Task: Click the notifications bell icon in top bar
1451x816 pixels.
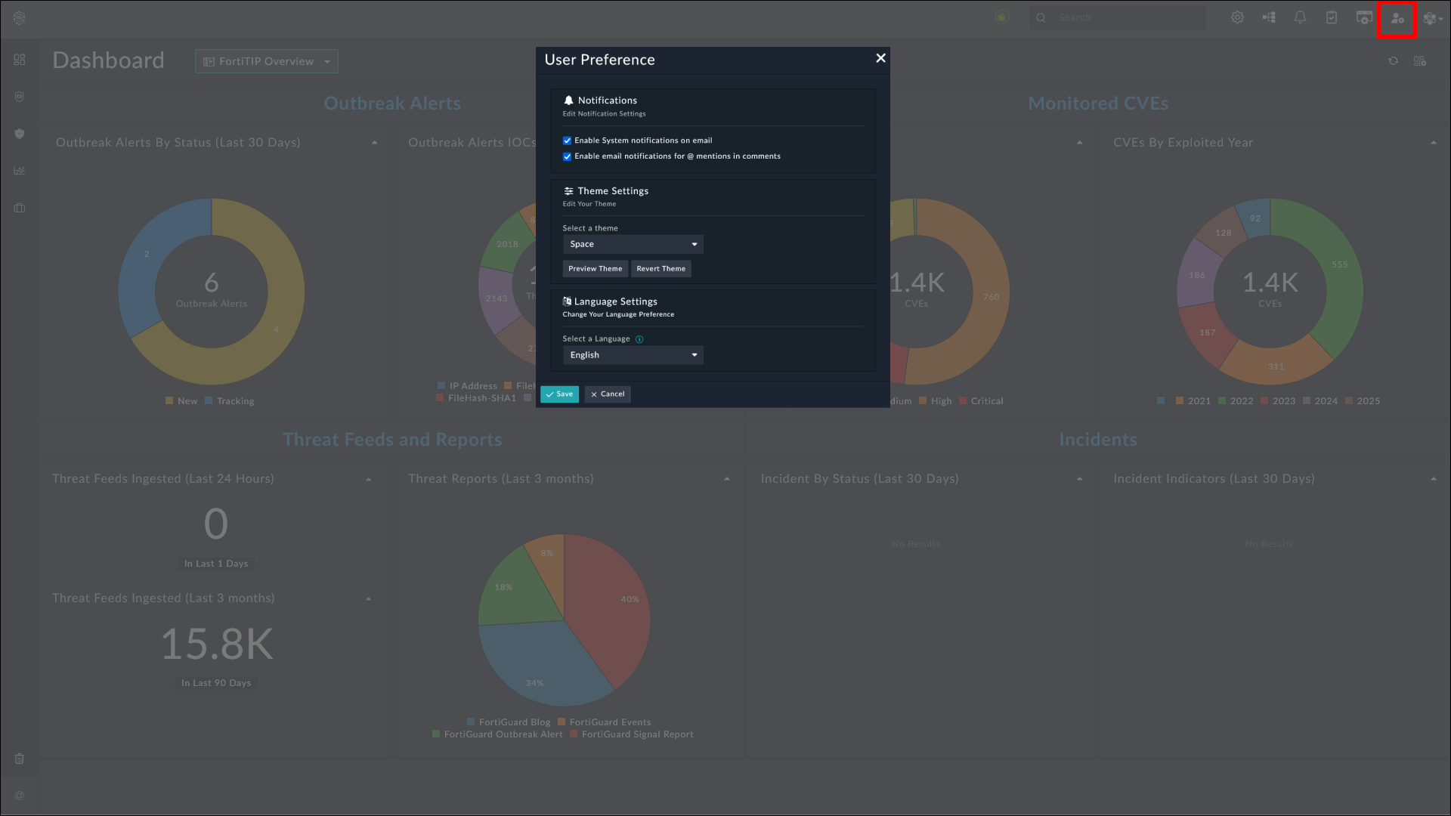Action: click(x=1300, y=17)
